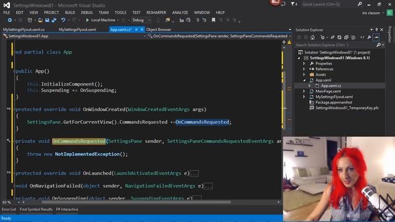The width and height of the screenshot is (395, 222).
Task: Switch to Object Browser tab
Action: pos(159,30)
